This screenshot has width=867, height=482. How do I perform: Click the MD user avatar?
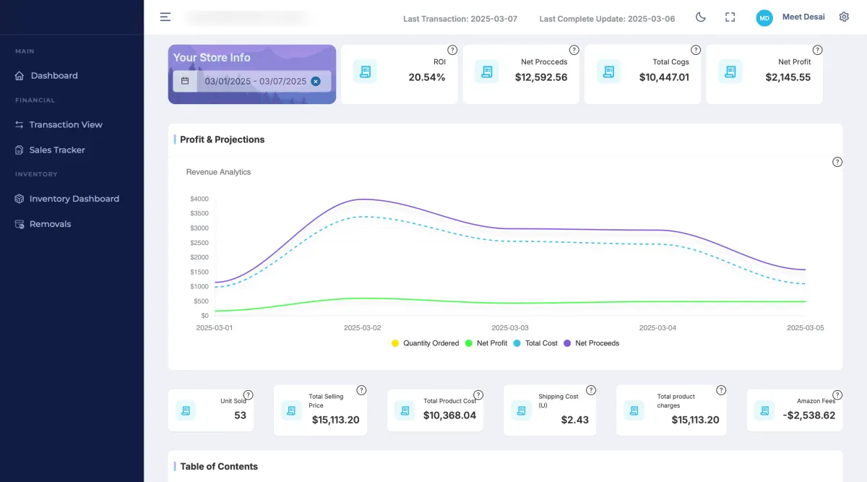[764, 18]
